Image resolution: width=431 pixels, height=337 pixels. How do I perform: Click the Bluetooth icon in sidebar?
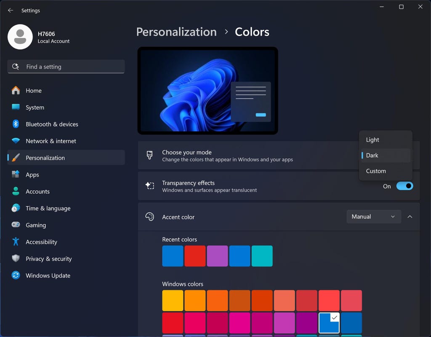tap(16, 124)
